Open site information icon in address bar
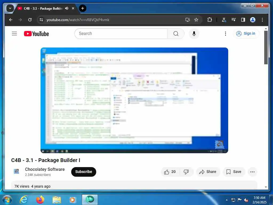 point(41,20)
